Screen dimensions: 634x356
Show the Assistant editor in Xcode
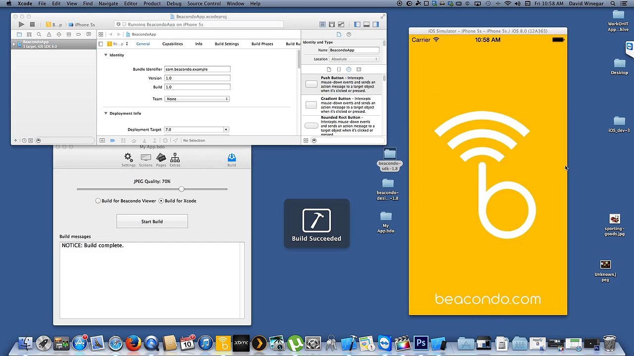[x=332, y=24]
